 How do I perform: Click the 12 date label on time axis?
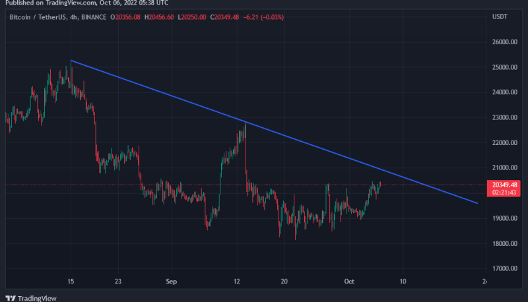click(237, 282)
